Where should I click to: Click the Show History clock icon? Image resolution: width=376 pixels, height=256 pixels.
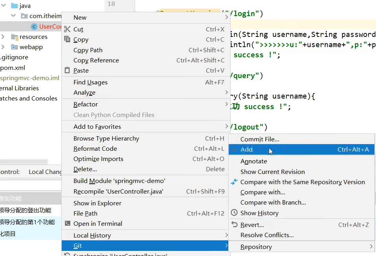(x=234, y=213)
